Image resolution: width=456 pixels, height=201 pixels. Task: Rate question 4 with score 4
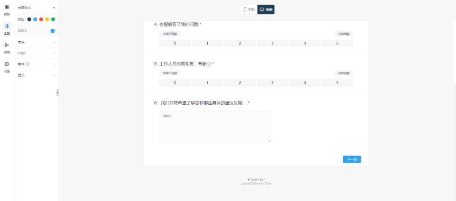tap(305, 43)
